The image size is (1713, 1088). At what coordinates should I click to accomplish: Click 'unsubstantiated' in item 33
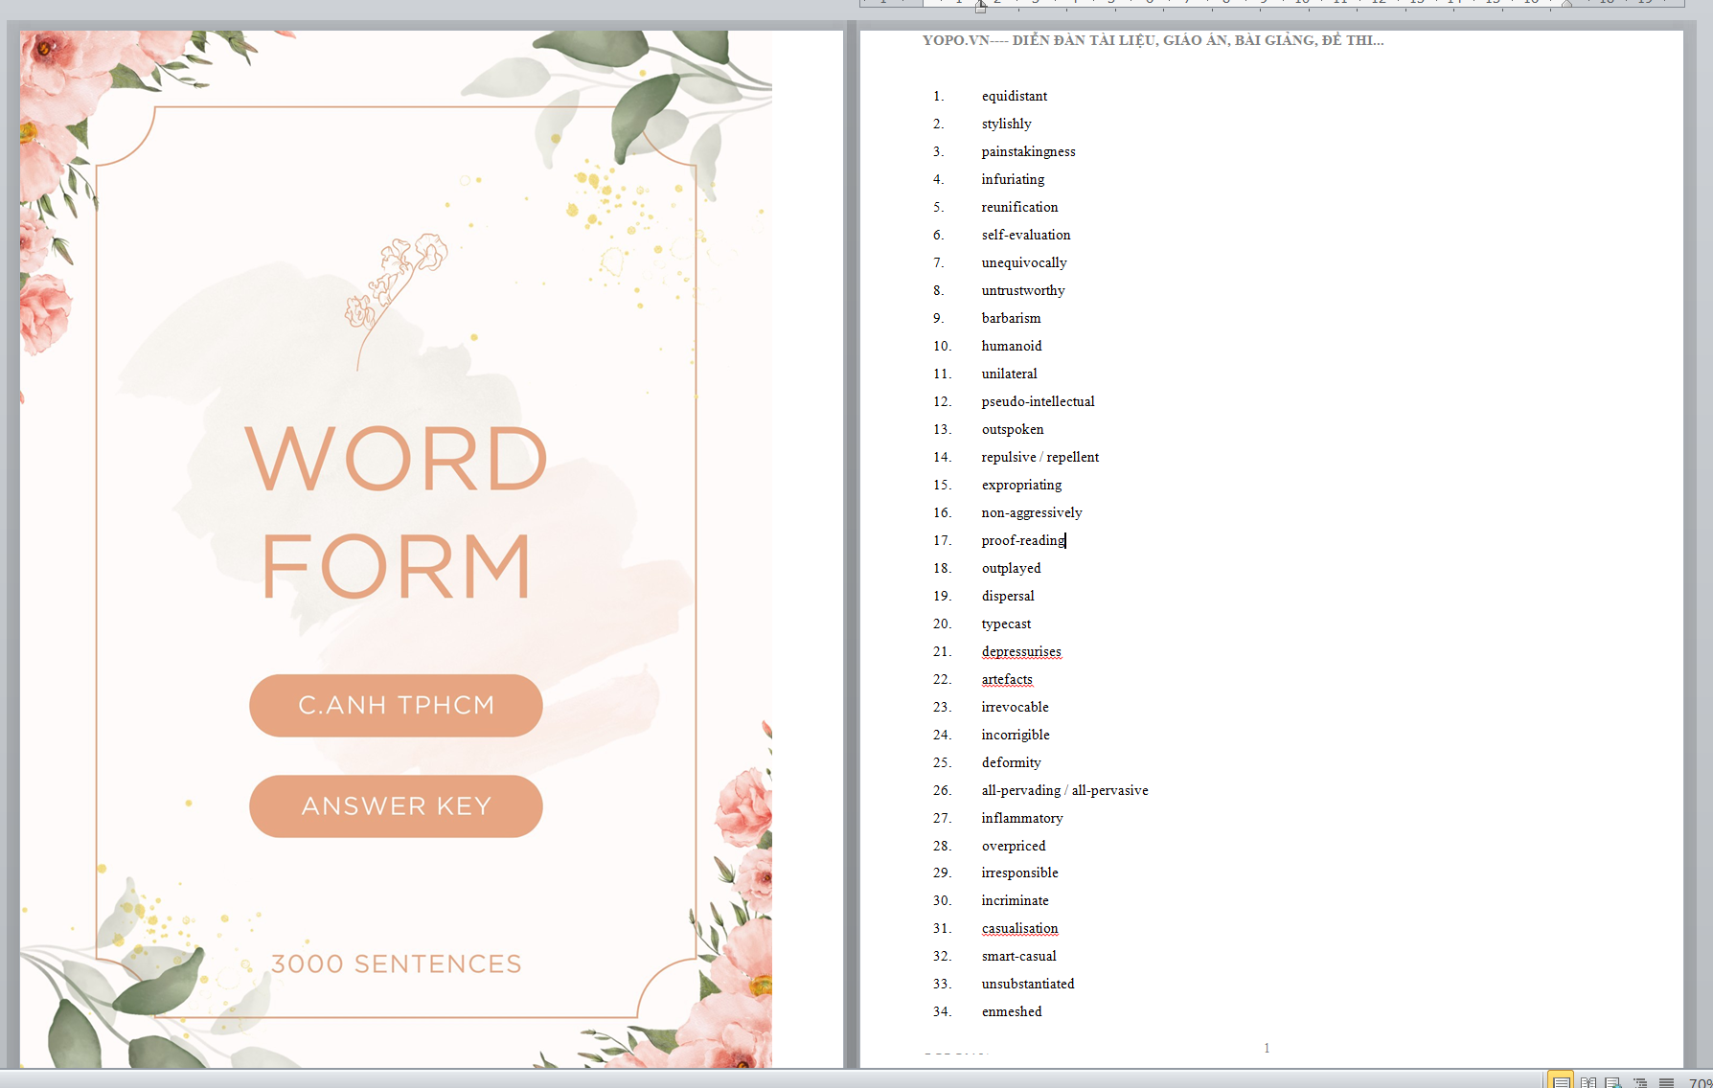click(x=1028, y=984)
